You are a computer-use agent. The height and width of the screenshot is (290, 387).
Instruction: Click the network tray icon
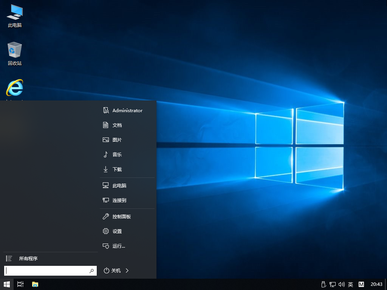(333, 284)
